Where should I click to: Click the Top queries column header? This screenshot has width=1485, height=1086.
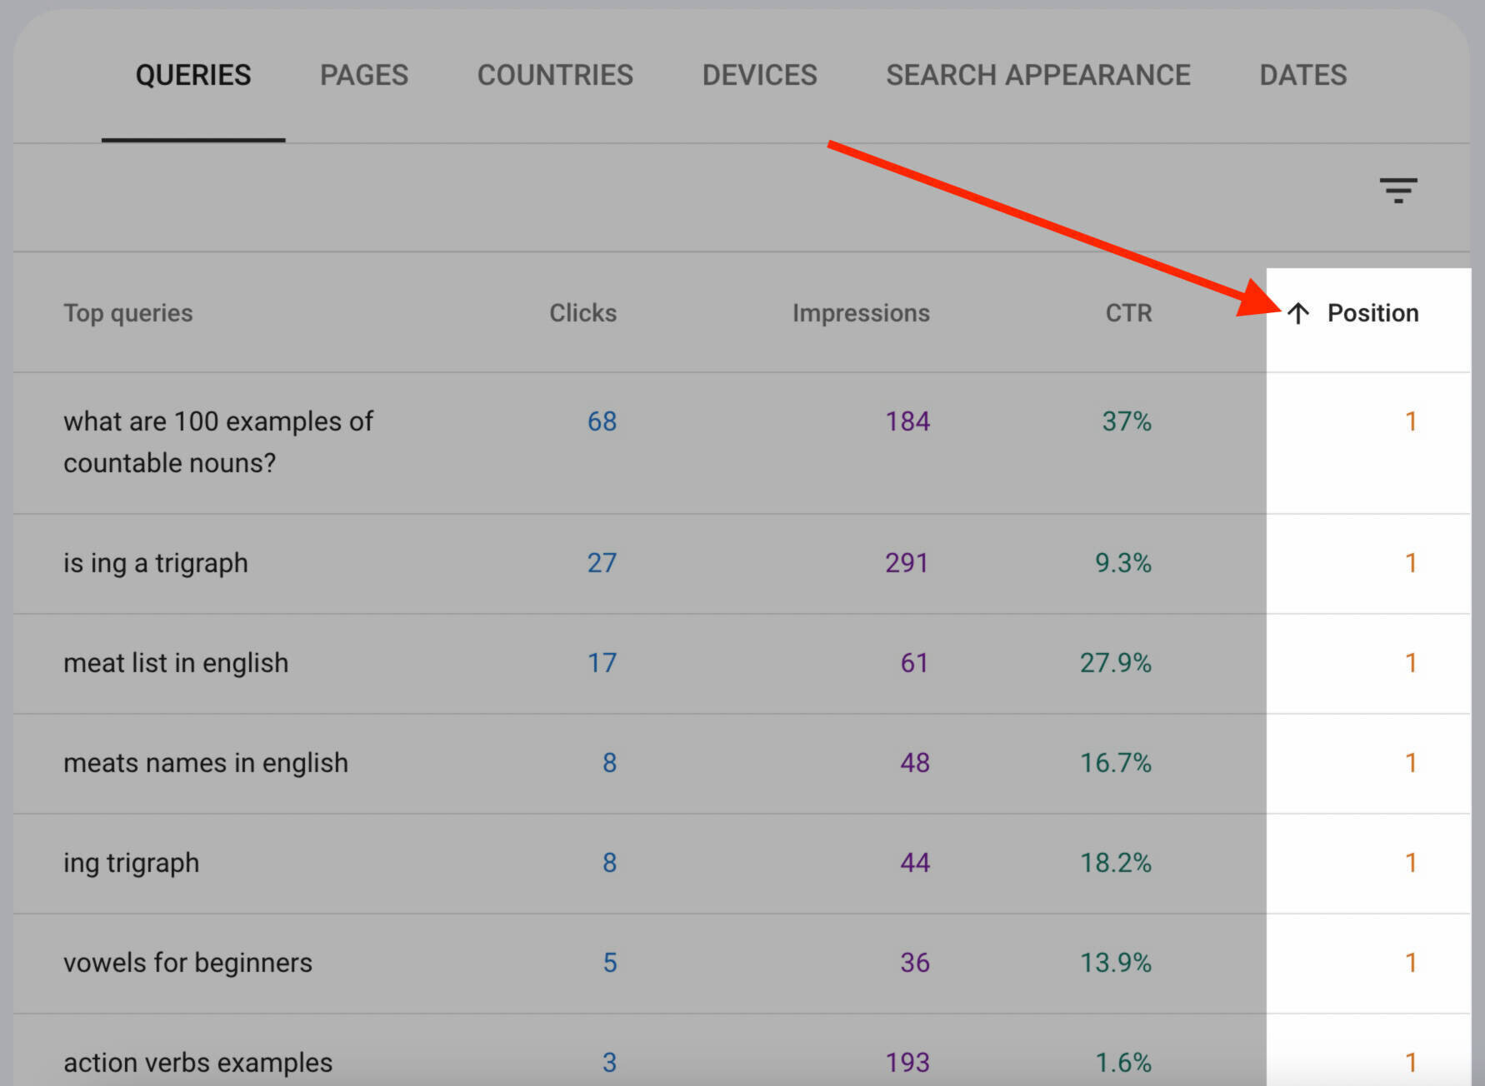pos(128,313)
